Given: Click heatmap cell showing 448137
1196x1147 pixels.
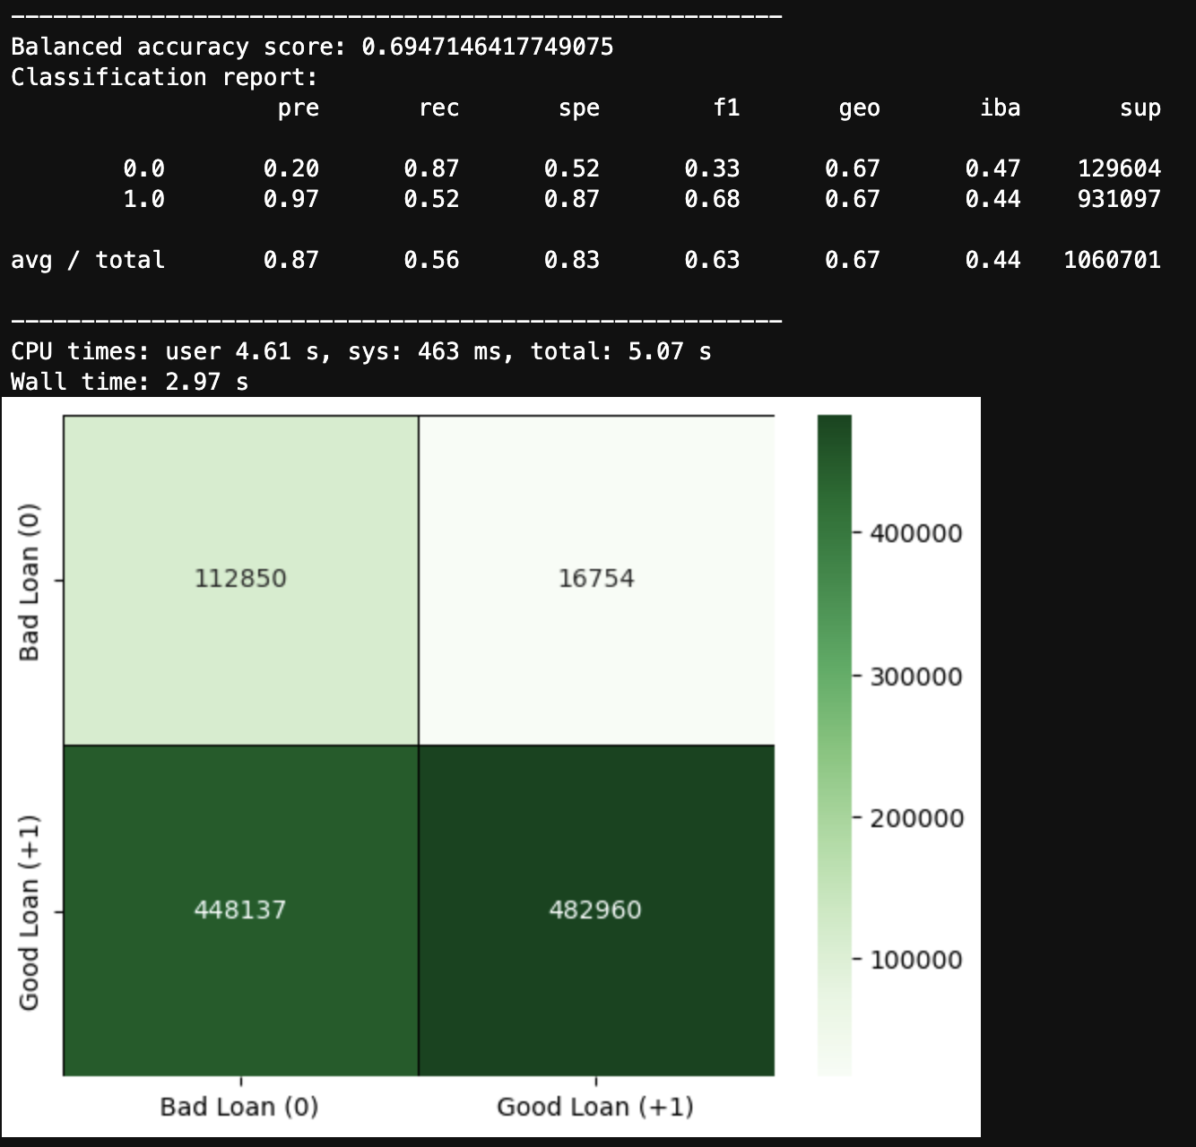Looking at the screenshot, I should pyautogui.click(x=240, y=910).
